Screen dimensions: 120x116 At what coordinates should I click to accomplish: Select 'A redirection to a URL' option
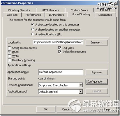(33, 34)
